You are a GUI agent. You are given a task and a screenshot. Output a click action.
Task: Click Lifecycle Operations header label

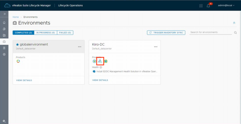[x=70, y=5]
